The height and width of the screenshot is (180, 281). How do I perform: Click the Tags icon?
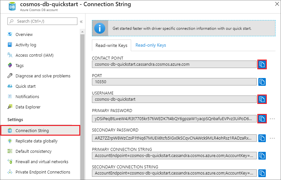(x=10, y=65)
